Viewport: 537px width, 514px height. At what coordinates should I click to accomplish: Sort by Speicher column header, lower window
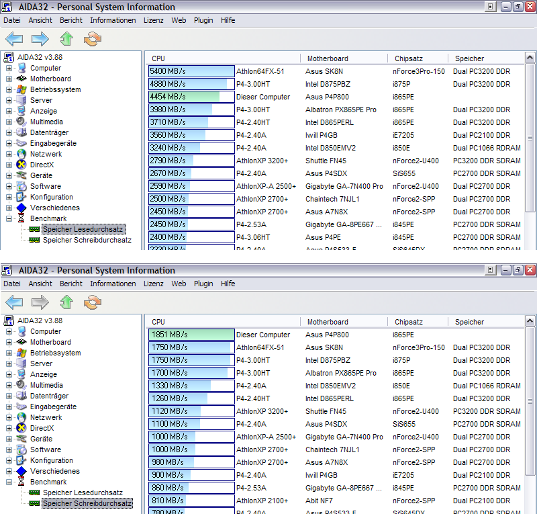point(486,322)
